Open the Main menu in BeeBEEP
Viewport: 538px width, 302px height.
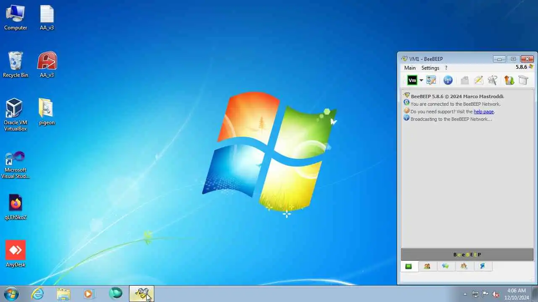click(410, 68)
